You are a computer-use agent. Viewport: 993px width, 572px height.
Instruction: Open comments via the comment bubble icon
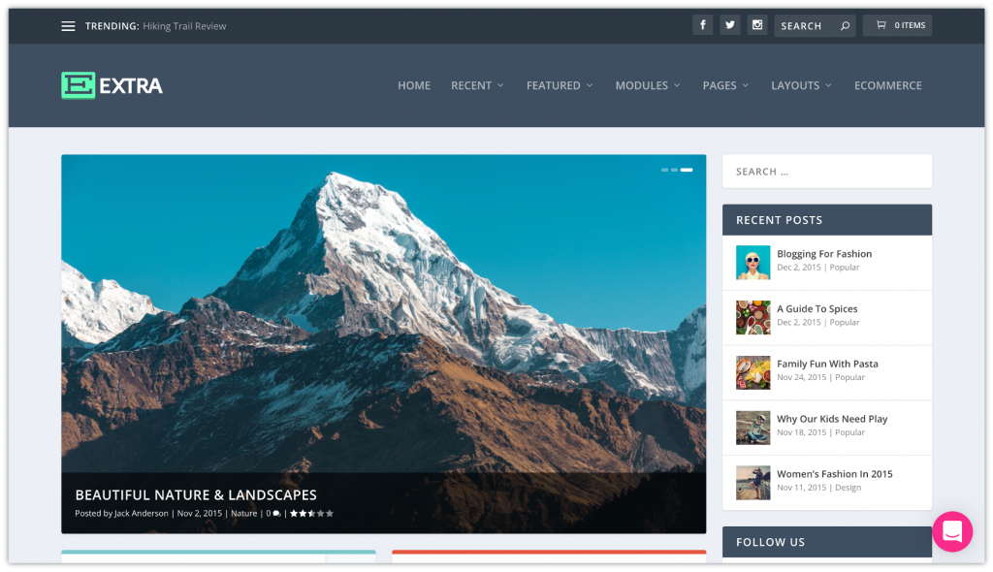[276, 513]
